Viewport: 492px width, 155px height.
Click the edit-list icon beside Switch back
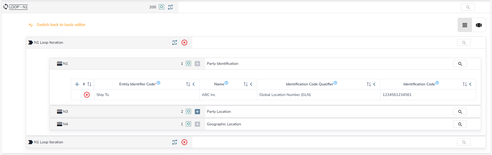[x=31, y=25]
